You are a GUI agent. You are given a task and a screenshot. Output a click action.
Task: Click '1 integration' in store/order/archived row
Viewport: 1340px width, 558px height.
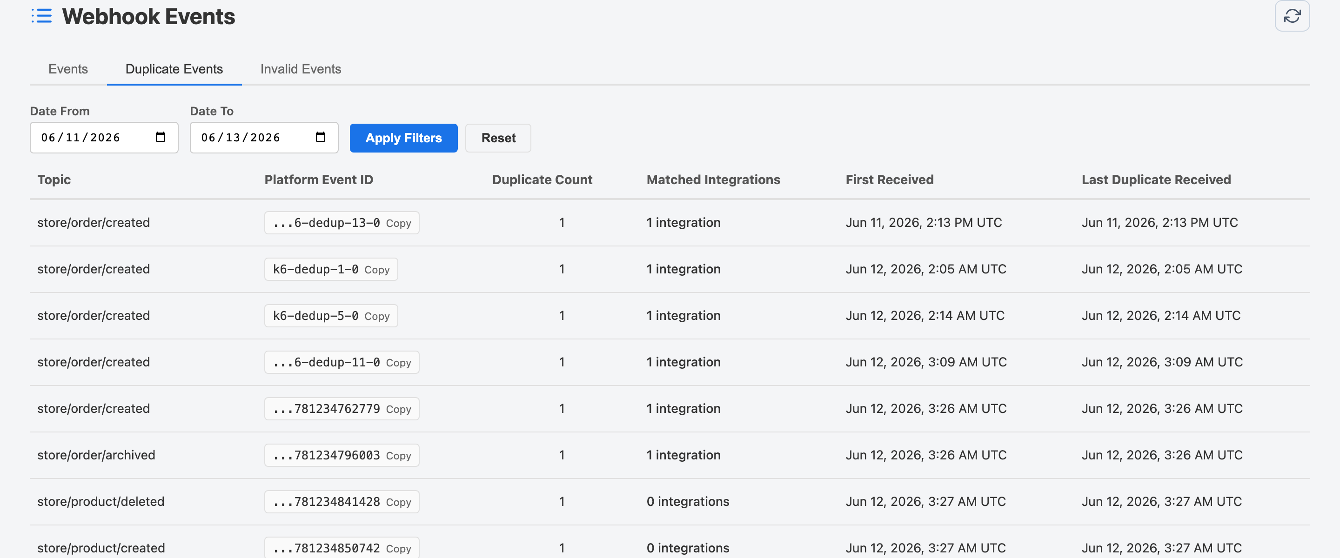click(683, 455)
